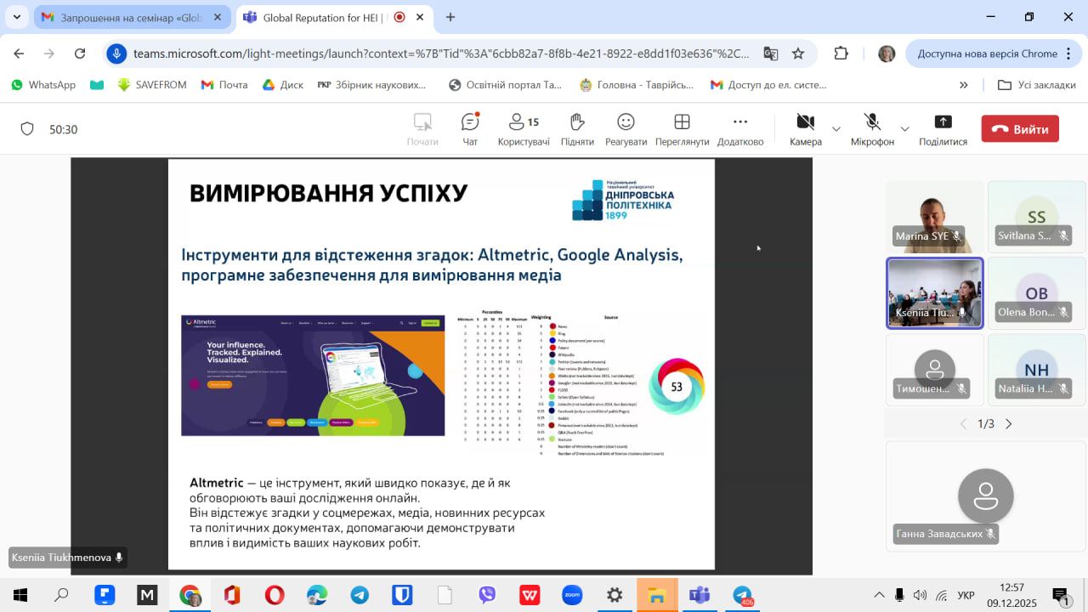The height and width of the screenshot is (612, 1088).
Task: Toggle the camera on
Action: tap(805, 129)
